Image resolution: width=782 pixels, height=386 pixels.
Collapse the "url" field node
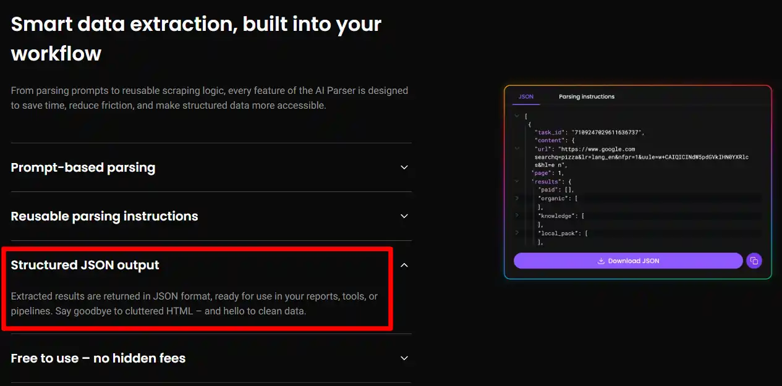point(517,148)
